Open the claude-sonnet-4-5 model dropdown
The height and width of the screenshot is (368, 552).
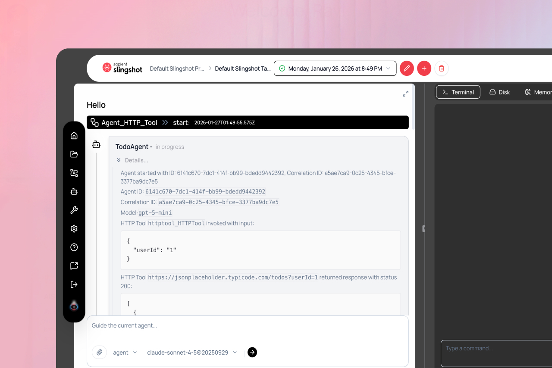coord(192,352)
